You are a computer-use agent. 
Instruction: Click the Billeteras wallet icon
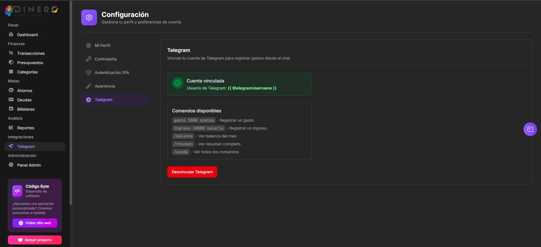click(11, 109)
